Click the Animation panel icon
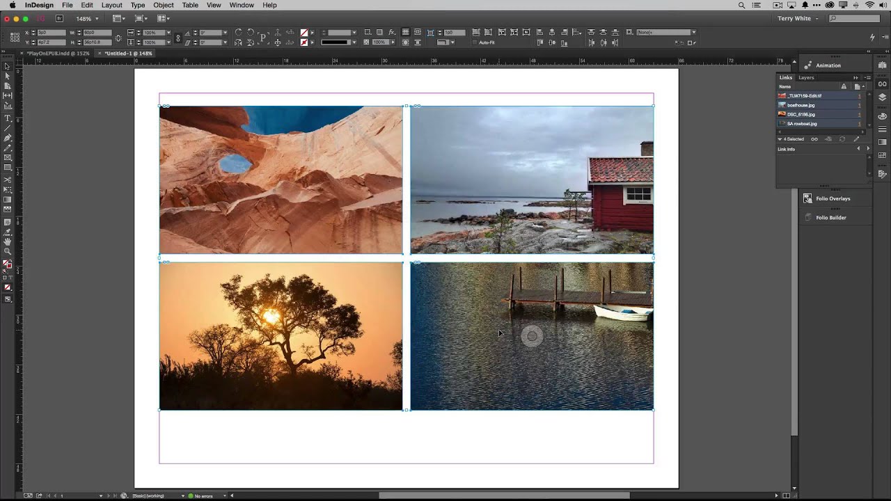 click(807, 65)
